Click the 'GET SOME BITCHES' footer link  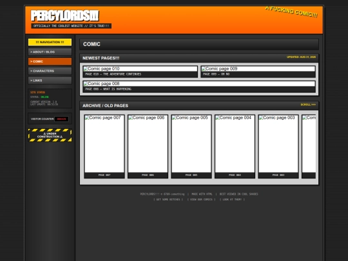[168, 200]
